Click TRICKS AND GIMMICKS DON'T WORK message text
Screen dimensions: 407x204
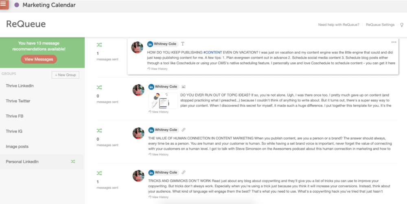(x=269, y=186)
